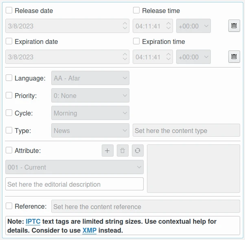The height and width of the screenshot is (240, 245).
Task: Enable the Release date checkbox
Action: pyautogui.click(x=9, y=11)
